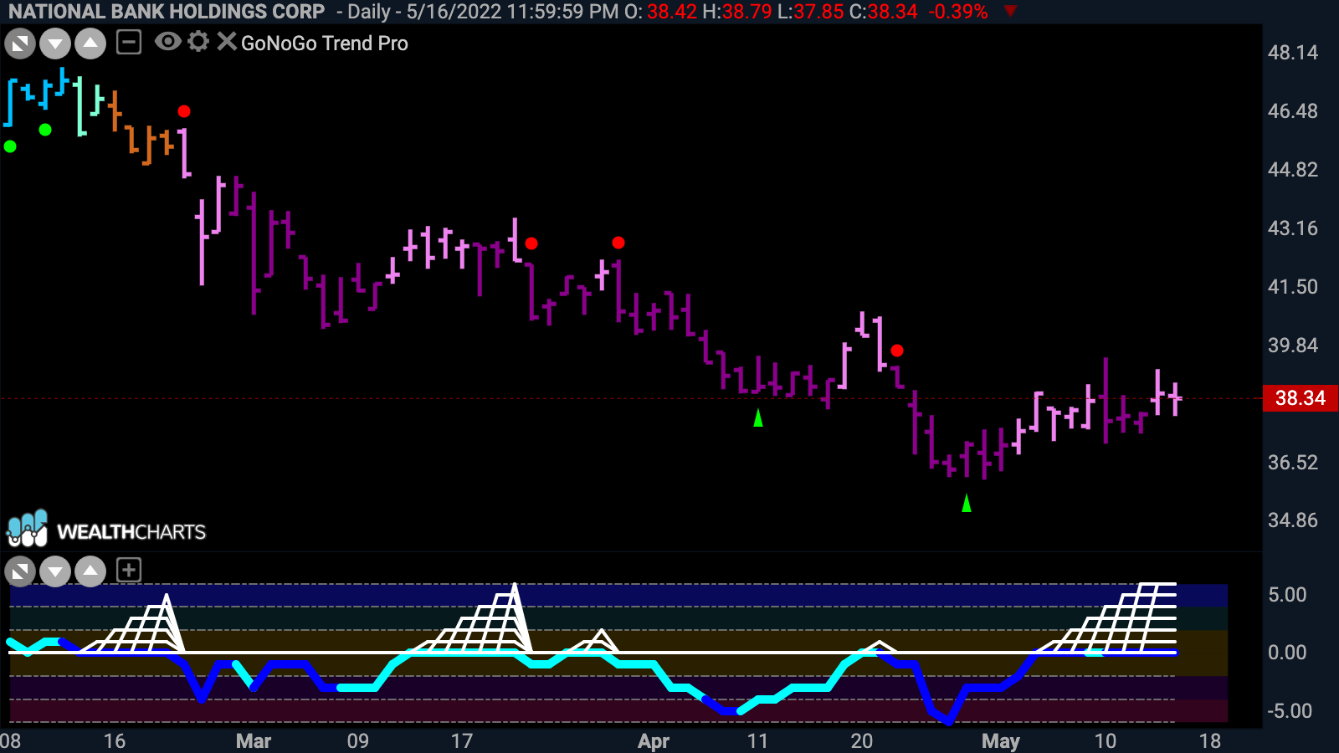Click the Mar date axis label

point(254,741)
